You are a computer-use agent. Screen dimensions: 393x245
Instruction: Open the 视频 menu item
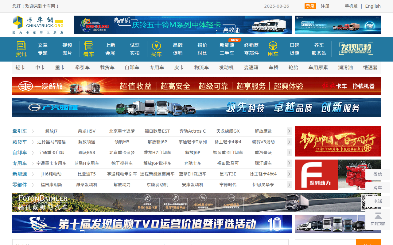pyautogui.click(x=67, y=45)
